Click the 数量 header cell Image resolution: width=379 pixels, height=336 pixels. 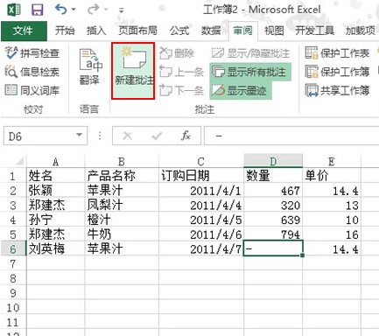(x=273, y=176)
